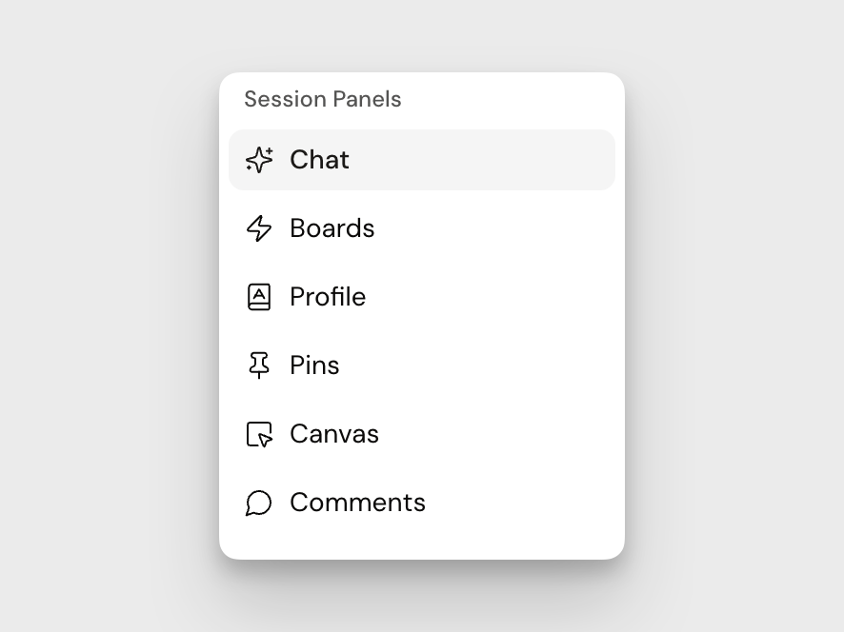The image size is (844, 632).
Task: Choose the Profile menu entry
Action: tap(421, 297)
